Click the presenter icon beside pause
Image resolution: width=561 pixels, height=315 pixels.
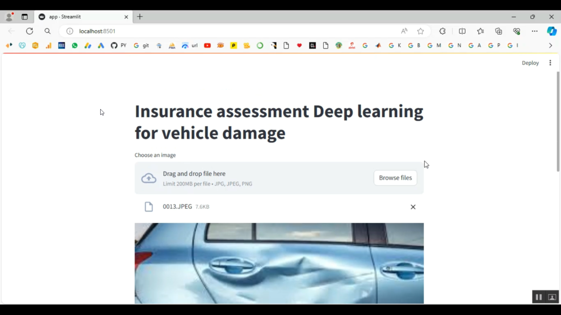(552, 297)
